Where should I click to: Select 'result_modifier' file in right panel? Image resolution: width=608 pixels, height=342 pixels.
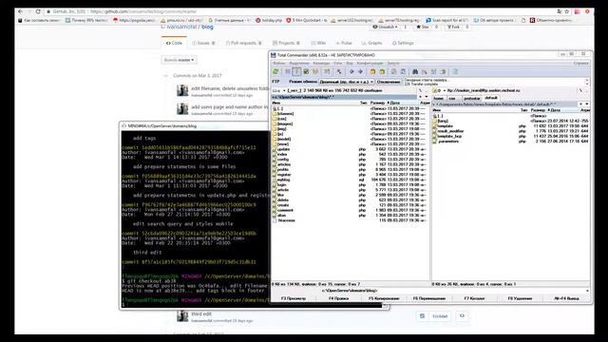[x=450, y=131]
